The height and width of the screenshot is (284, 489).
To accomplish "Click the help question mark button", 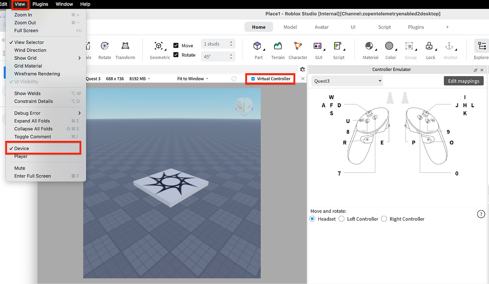I will [481, 214].
